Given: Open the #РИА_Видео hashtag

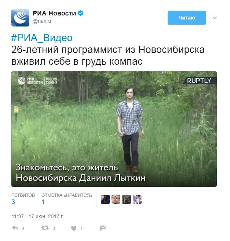Looking at the screenshot, I should coord(42,38).
